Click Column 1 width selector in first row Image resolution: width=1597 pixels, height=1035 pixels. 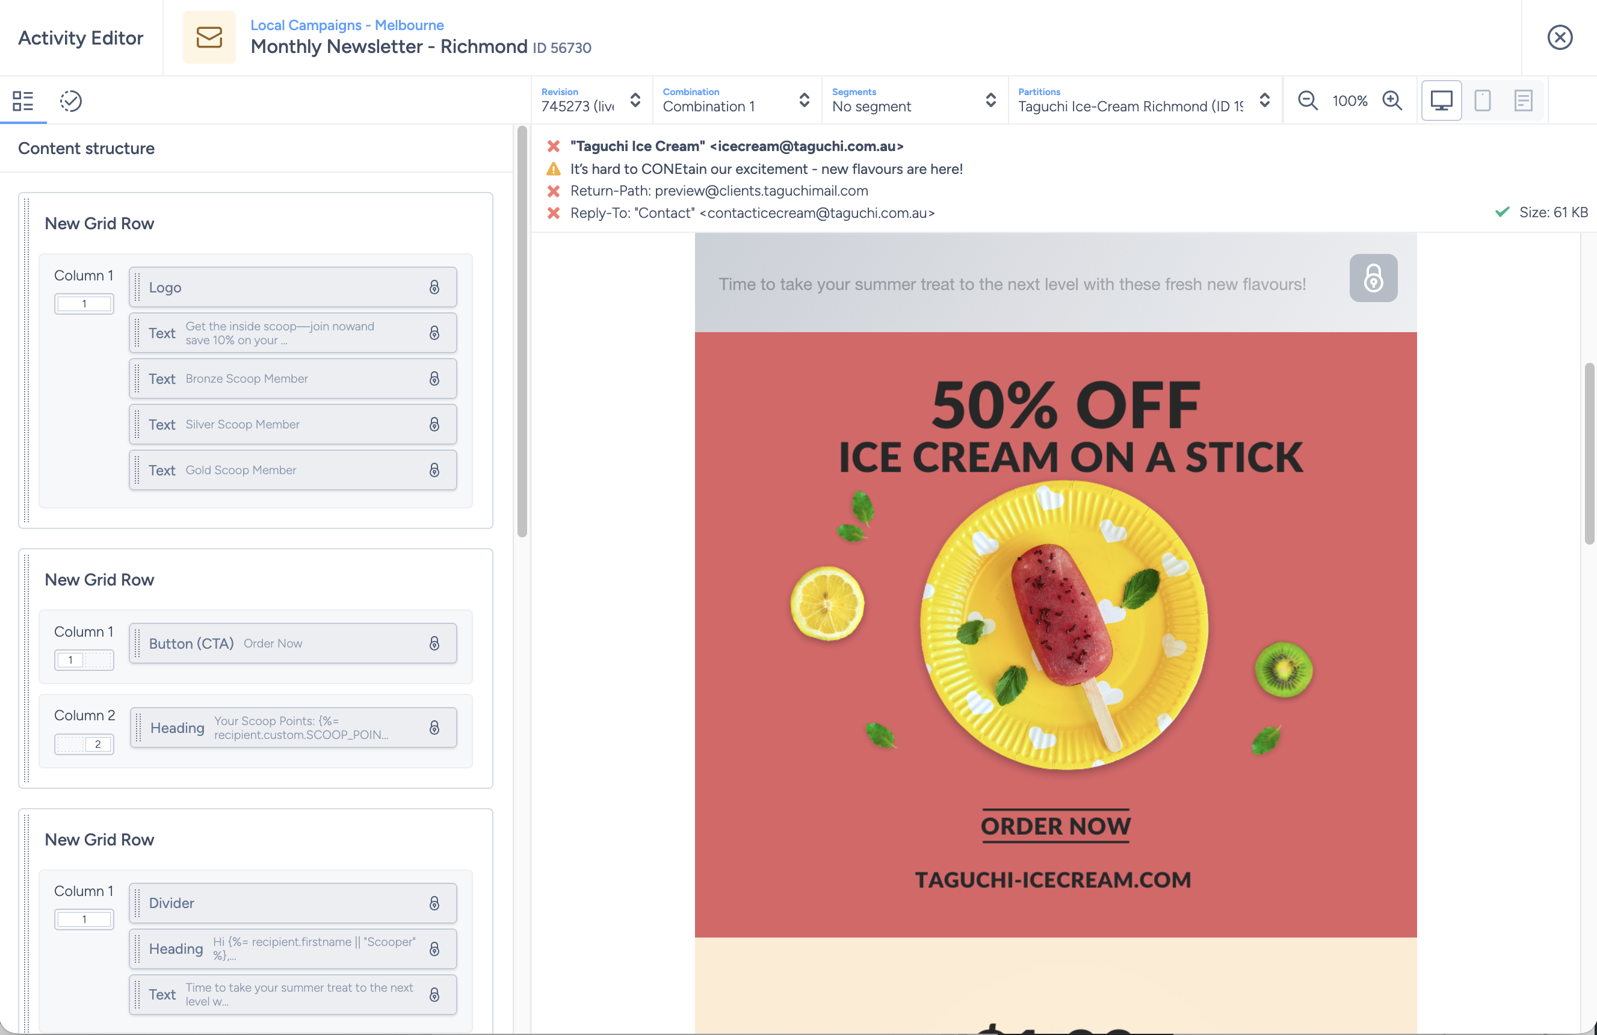click(84, 303)
